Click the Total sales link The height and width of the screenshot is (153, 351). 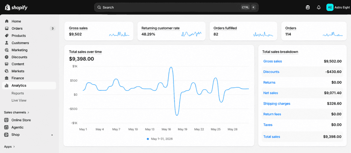coord(271,137)
